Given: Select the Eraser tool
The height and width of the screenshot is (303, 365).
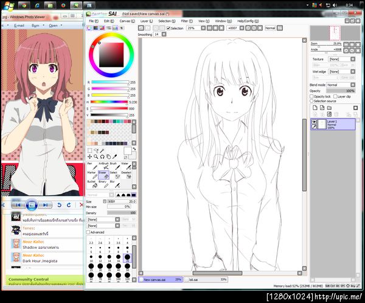Looking at the screenshot, I should click(x=103, y=175).
